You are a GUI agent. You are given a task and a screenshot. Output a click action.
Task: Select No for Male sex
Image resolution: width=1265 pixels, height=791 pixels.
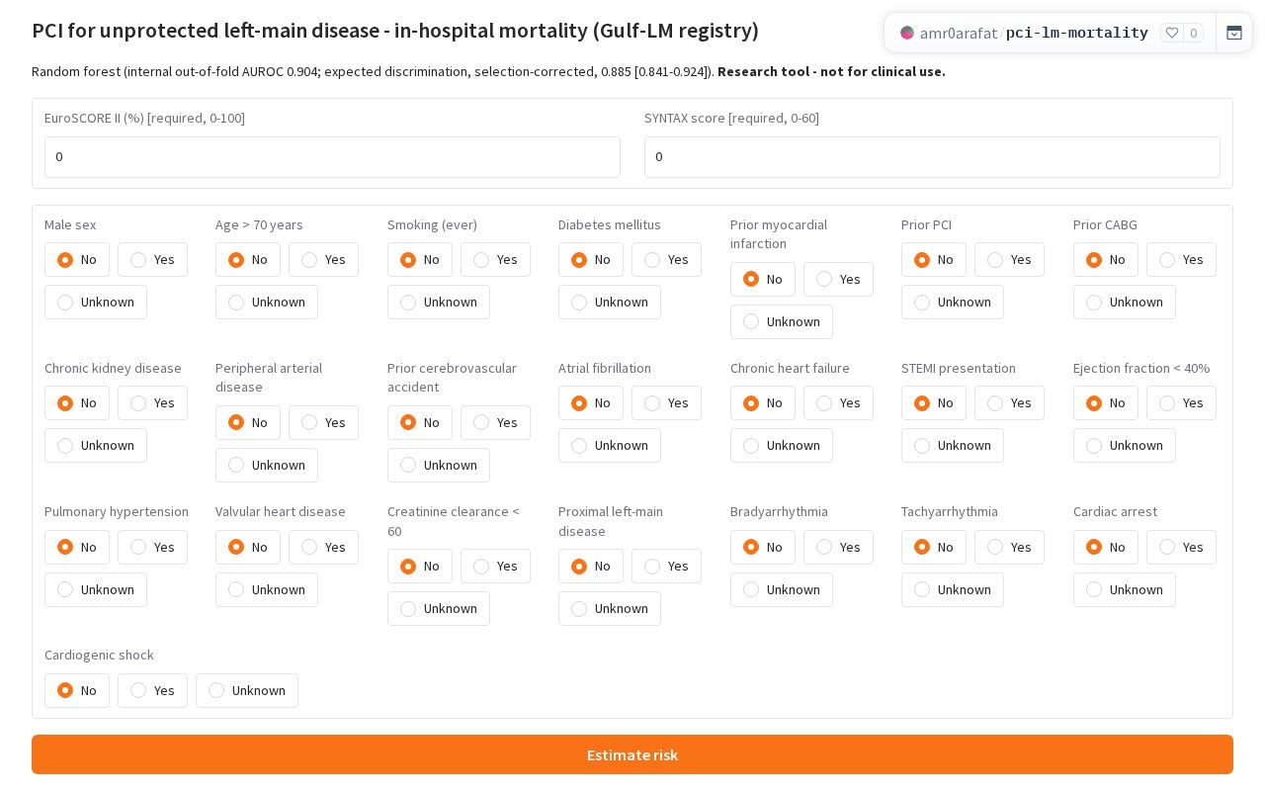pyautogui.click(x=76, y=259)
